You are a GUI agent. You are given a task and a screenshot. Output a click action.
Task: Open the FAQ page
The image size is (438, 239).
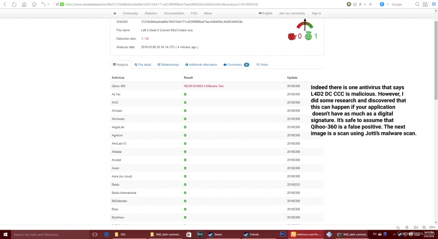[194, 13]
